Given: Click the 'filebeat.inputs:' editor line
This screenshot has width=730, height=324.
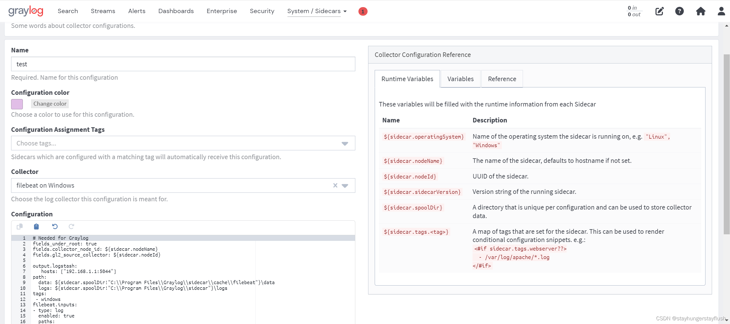Looking at the screenshot, I should tap(55, 305).
